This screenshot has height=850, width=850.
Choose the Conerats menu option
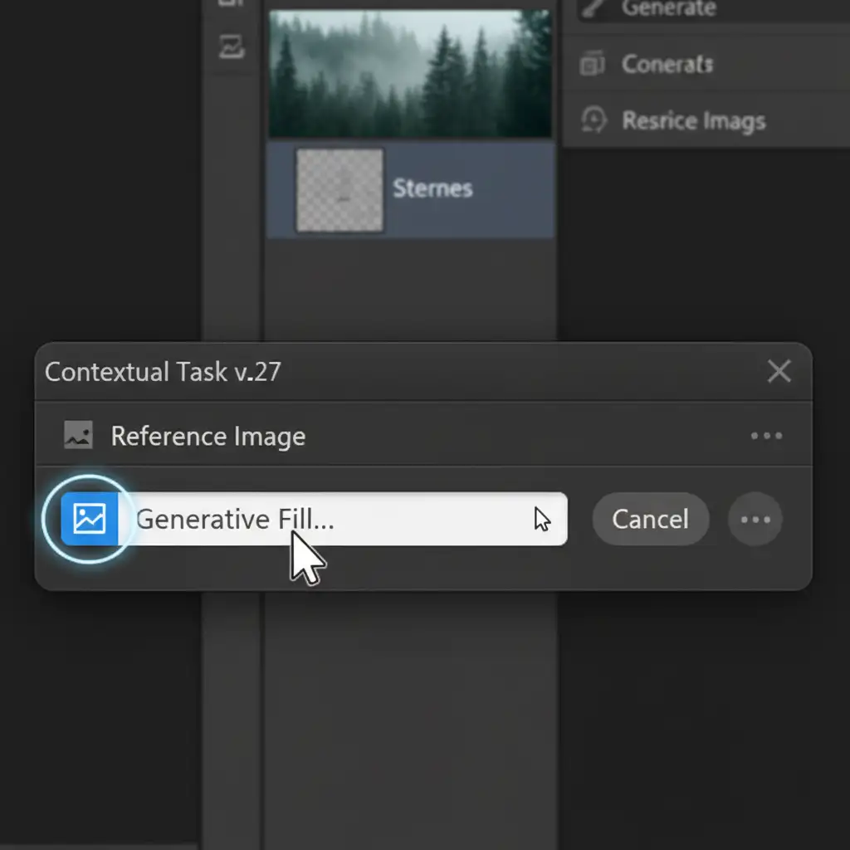667,64
